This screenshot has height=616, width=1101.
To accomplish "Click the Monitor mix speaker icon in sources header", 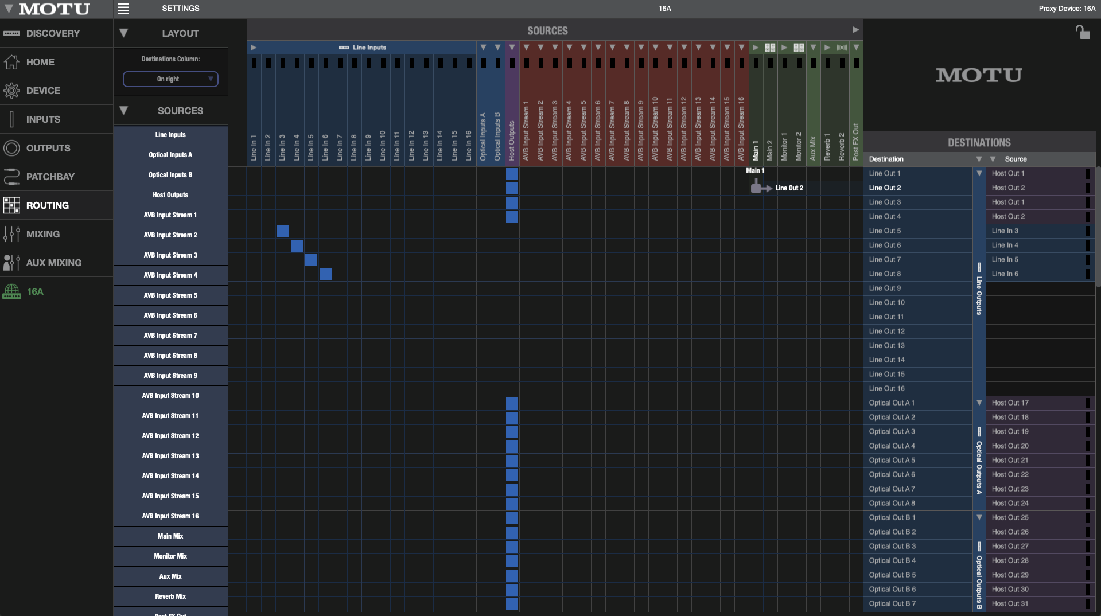I will point(799,48).
